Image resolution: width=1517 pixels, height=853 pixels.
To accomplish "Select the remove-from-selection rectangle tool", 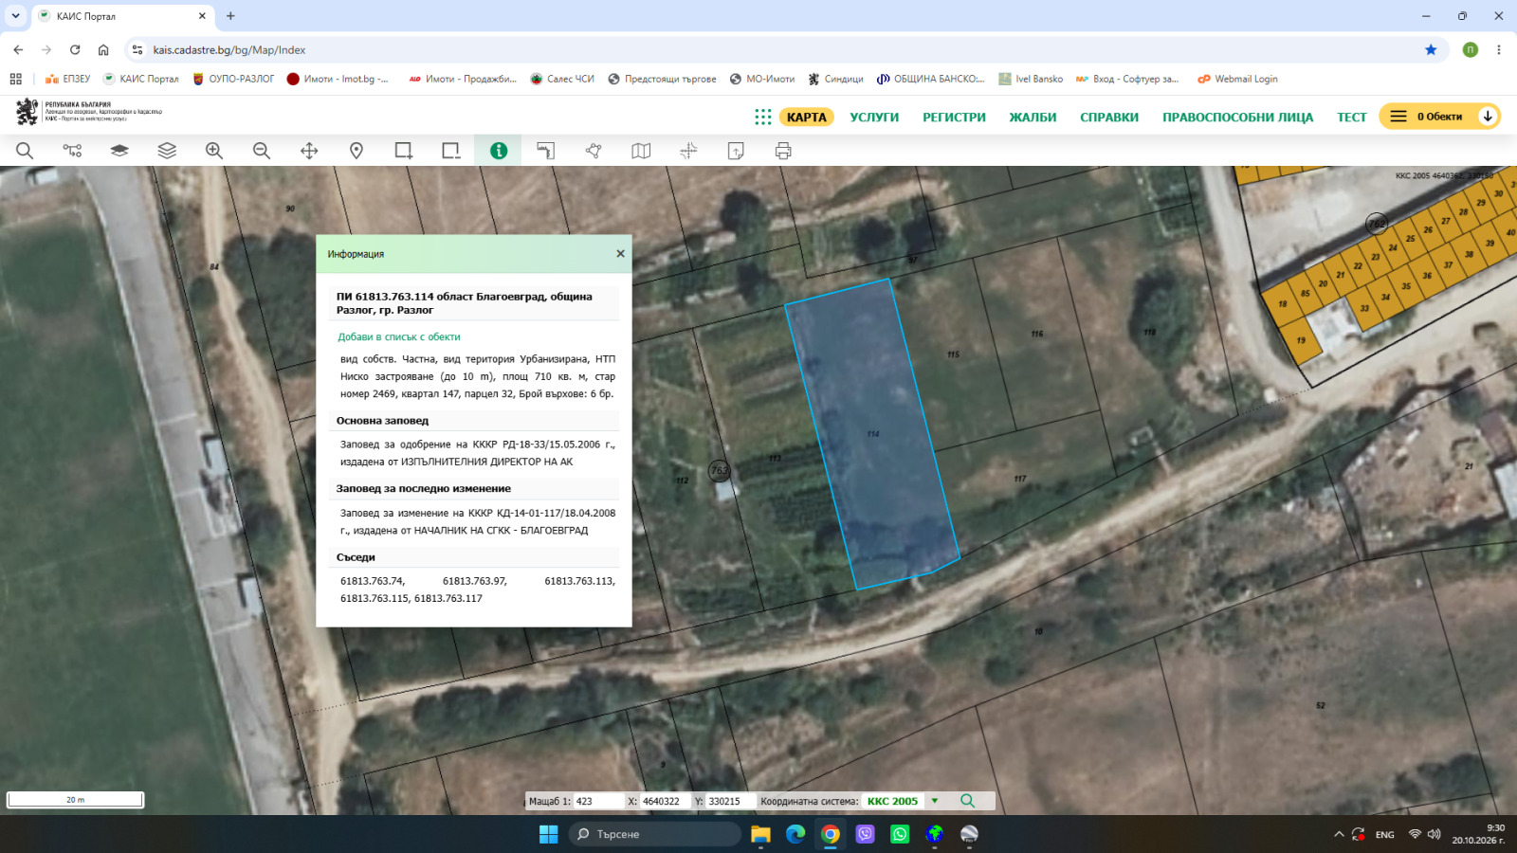I will tap(451, 151).
